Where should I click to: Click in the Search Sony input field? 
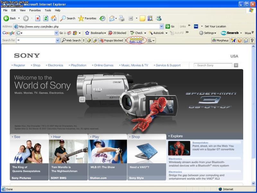213,65
